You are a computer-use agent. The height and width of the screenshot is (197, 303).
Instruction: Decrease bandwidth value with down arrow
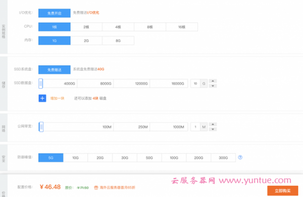tap(213, 129)
